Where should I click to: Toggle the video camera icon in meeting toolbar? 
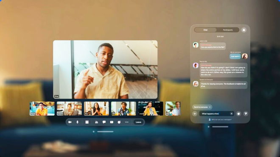tap(70, 122)
